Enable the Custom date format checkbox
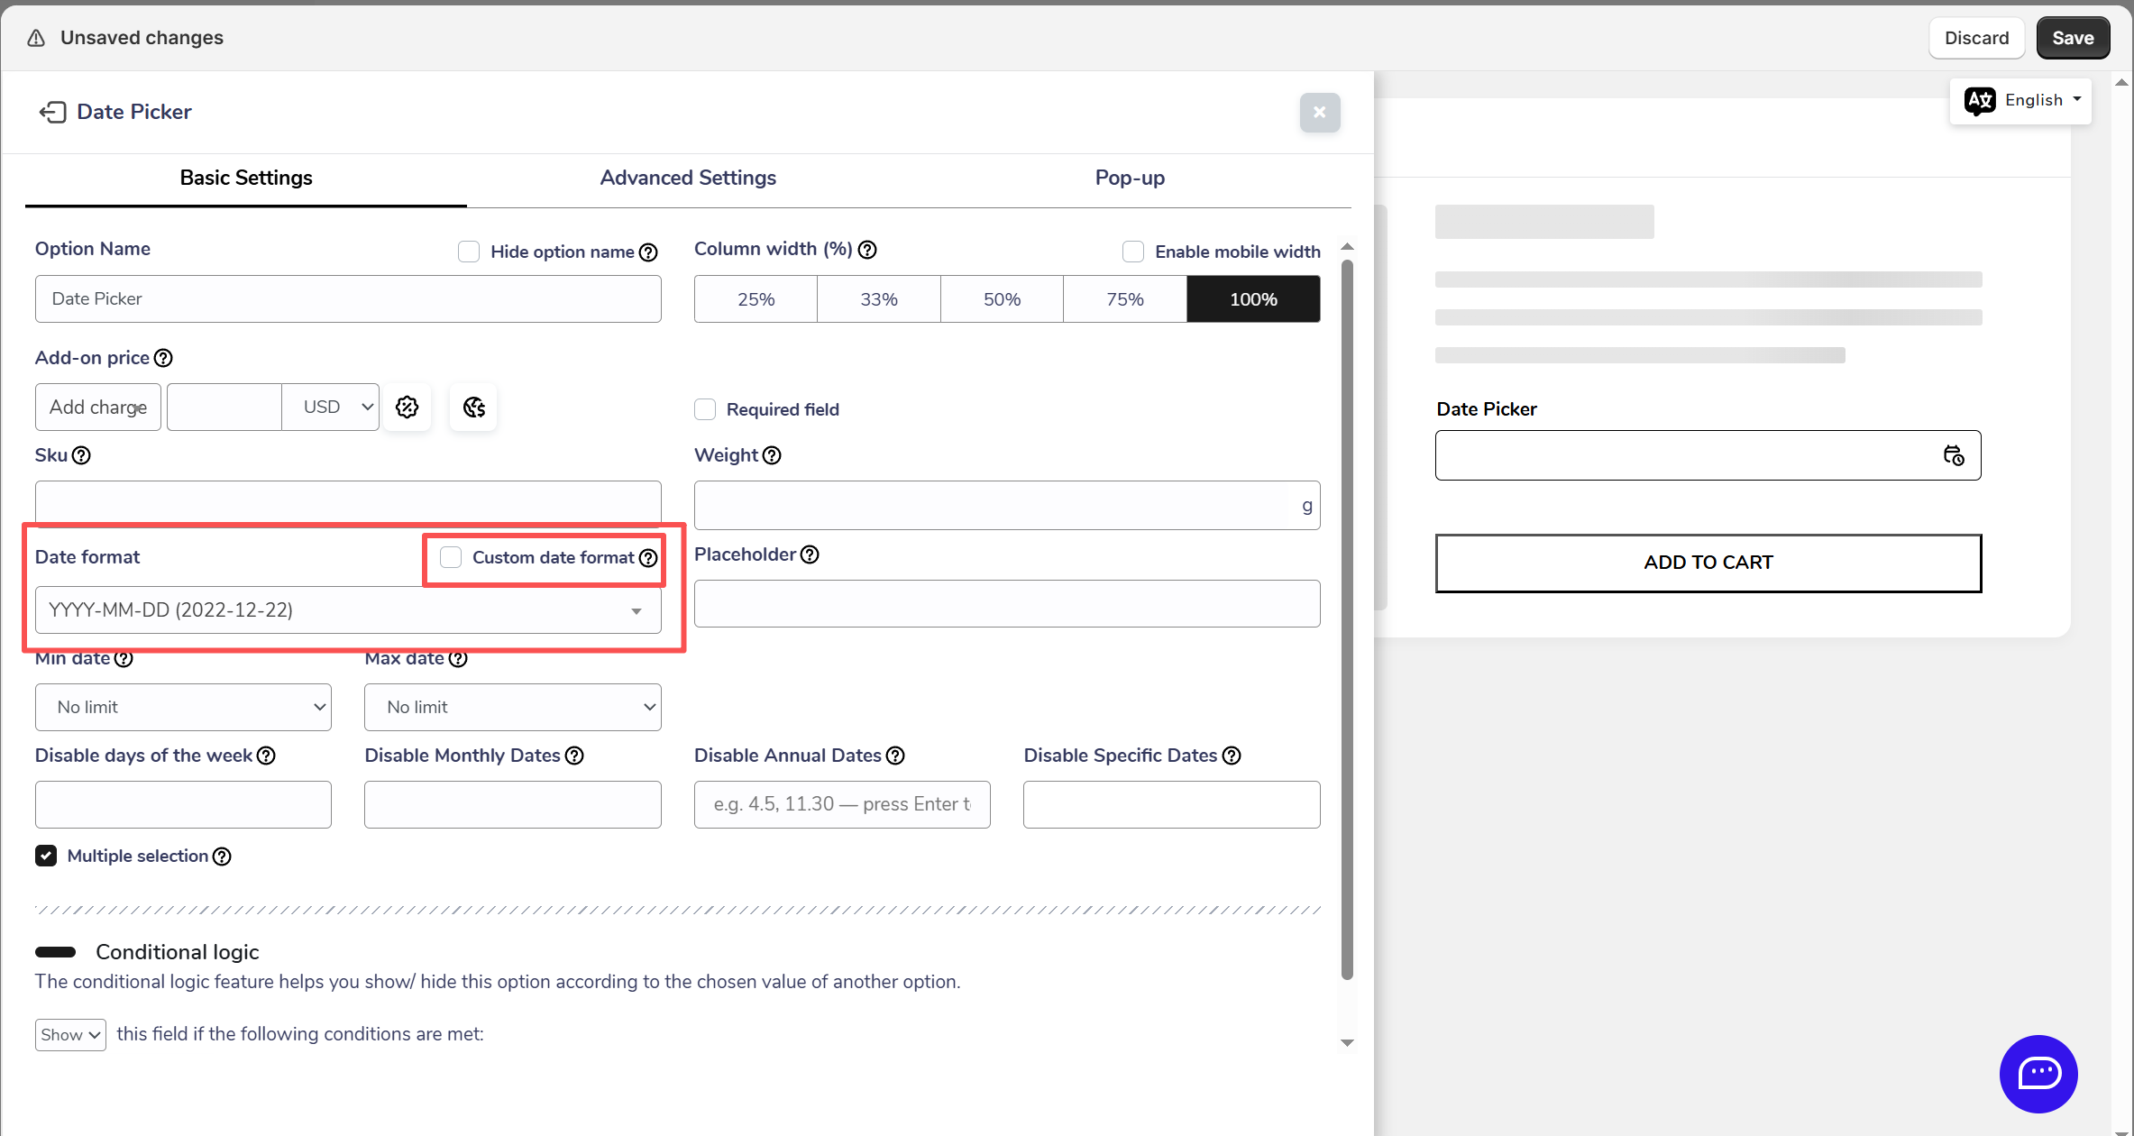This screenshot has width=2134, height=1136. [451, 557]
